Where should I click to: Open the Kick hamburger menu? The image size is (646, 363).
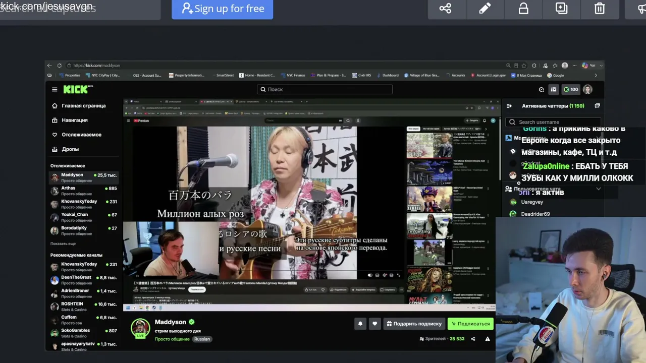55,89
